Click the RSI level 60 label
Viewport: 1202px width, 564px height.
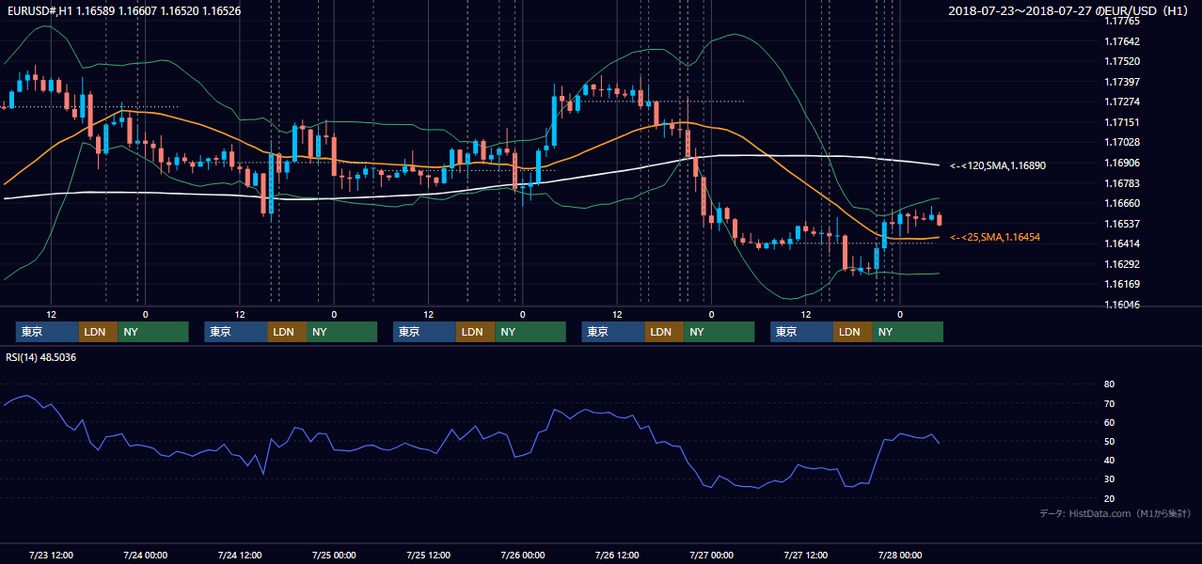1110,422
